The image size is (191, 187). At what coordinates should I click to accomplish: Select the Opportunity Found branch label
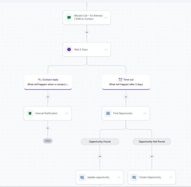pos(100,141)
